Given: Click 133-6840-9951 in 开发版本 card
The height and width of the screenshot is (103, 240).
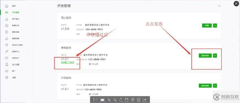Looking at the screenshot, I should coord(93,90).
